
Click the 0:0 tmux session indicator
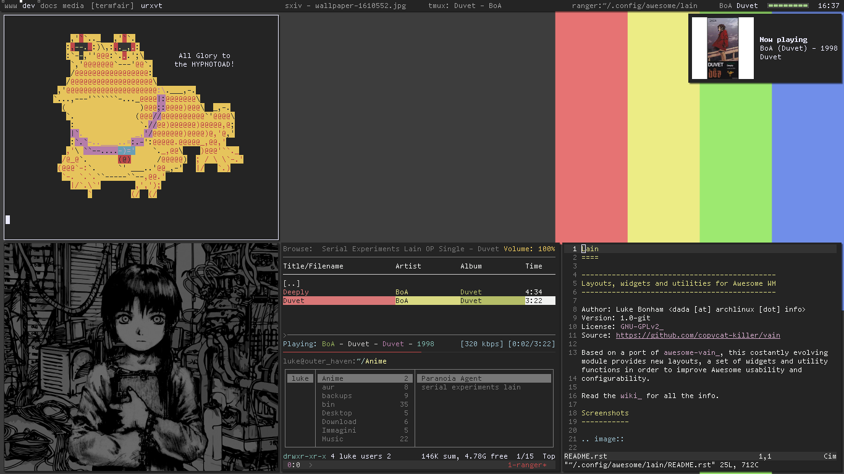click(293, 465)
